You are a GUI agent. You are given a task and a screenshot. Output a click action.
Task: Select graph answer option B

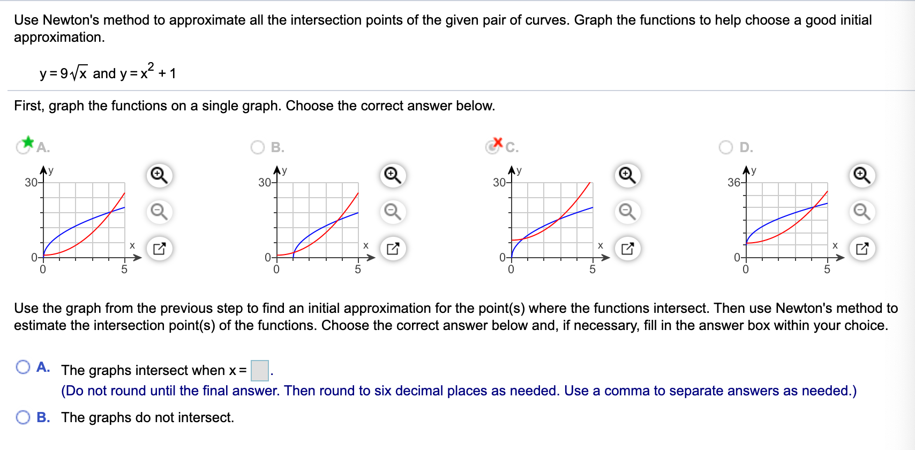(x=257, y=148)
